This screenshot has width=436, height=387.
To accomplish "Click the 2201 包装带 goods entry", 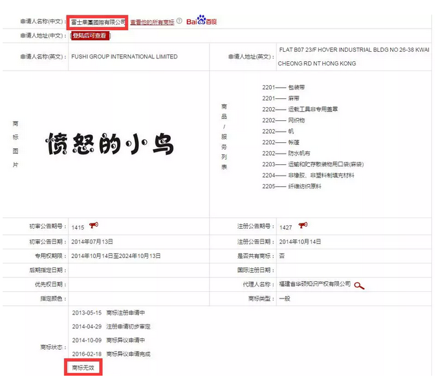I will (284, 88).
